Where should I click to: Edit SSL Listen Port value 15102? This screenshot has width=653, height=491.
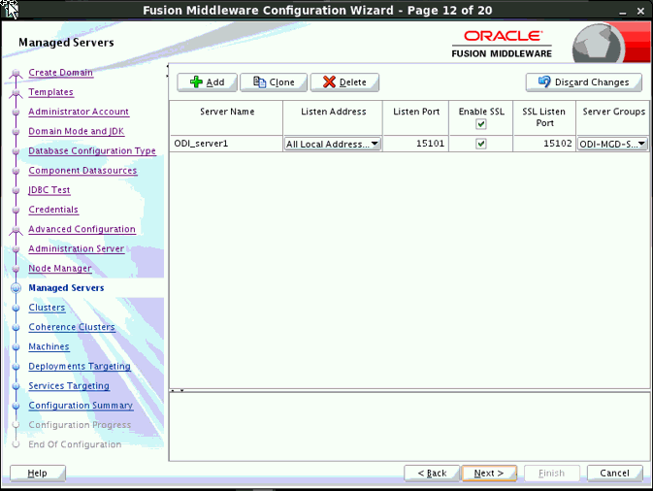pyautogui.click(x=544, y=144)
